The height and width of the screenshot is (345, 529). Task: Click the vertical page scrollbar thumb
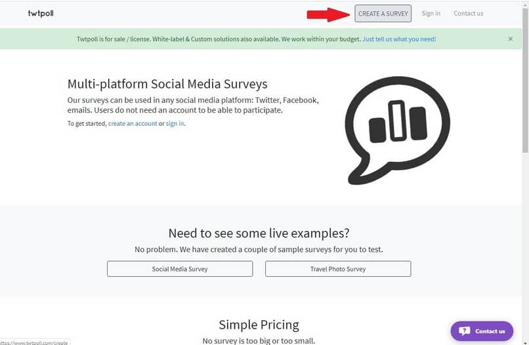point(525,80)
